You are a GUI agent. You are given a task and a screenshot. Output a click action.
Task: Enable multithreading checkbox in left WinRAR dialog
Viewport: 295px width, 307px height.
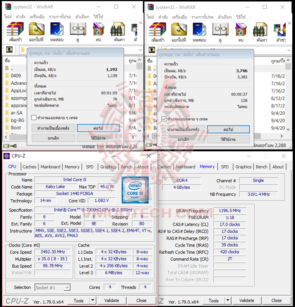click(34, 117)
